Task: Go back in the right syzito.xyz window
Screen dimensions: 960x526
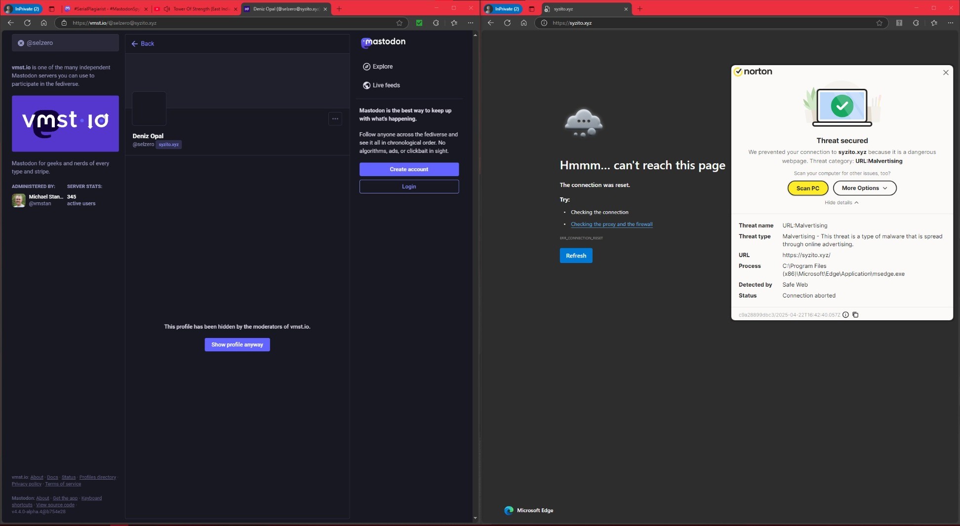Action: point(490,23)
